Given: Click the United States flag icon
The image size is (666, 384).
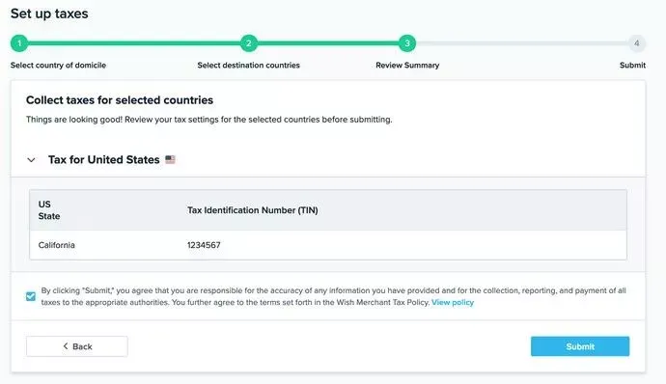Looking at the screenshot, I should (170, 160).
